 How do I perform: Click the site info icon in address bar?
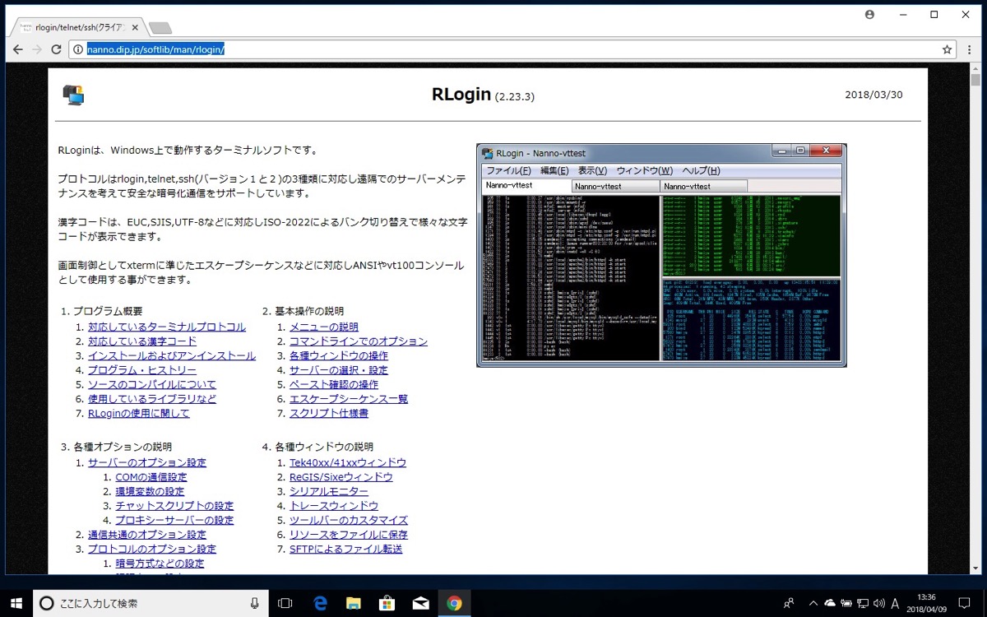tap(77, 49)
